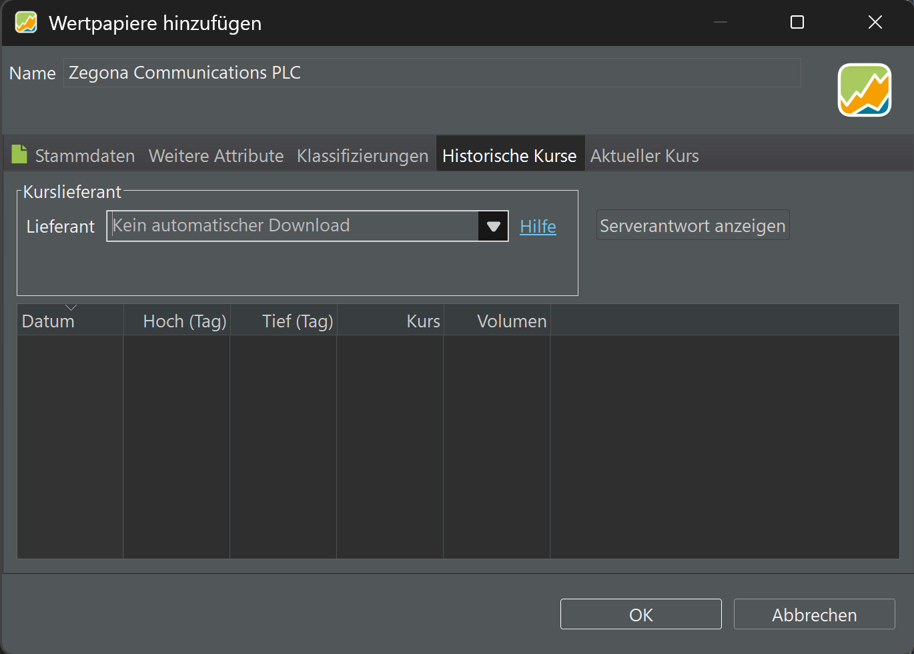Screen dimensions: 914x654
Task: Sort by the Datum column header
Action: coord(70,321)
